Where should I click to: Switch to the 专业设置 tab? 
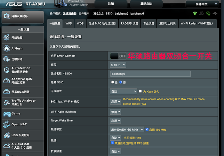pos(149,24)
